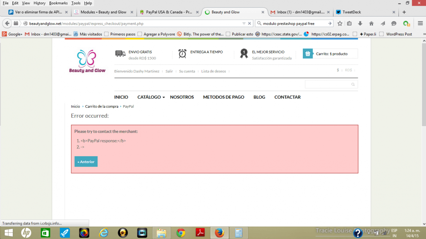Image resolution: width=426 pixels, height=239 pixels.
Task: Go to METODOS DE PAGO page
Action: pos(223,97)
